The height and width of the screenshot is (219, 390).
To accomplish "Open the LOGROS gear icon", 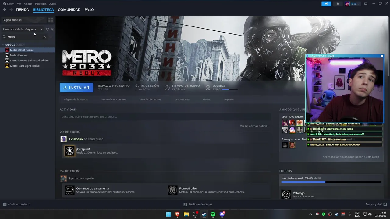I will click(208, 88).
